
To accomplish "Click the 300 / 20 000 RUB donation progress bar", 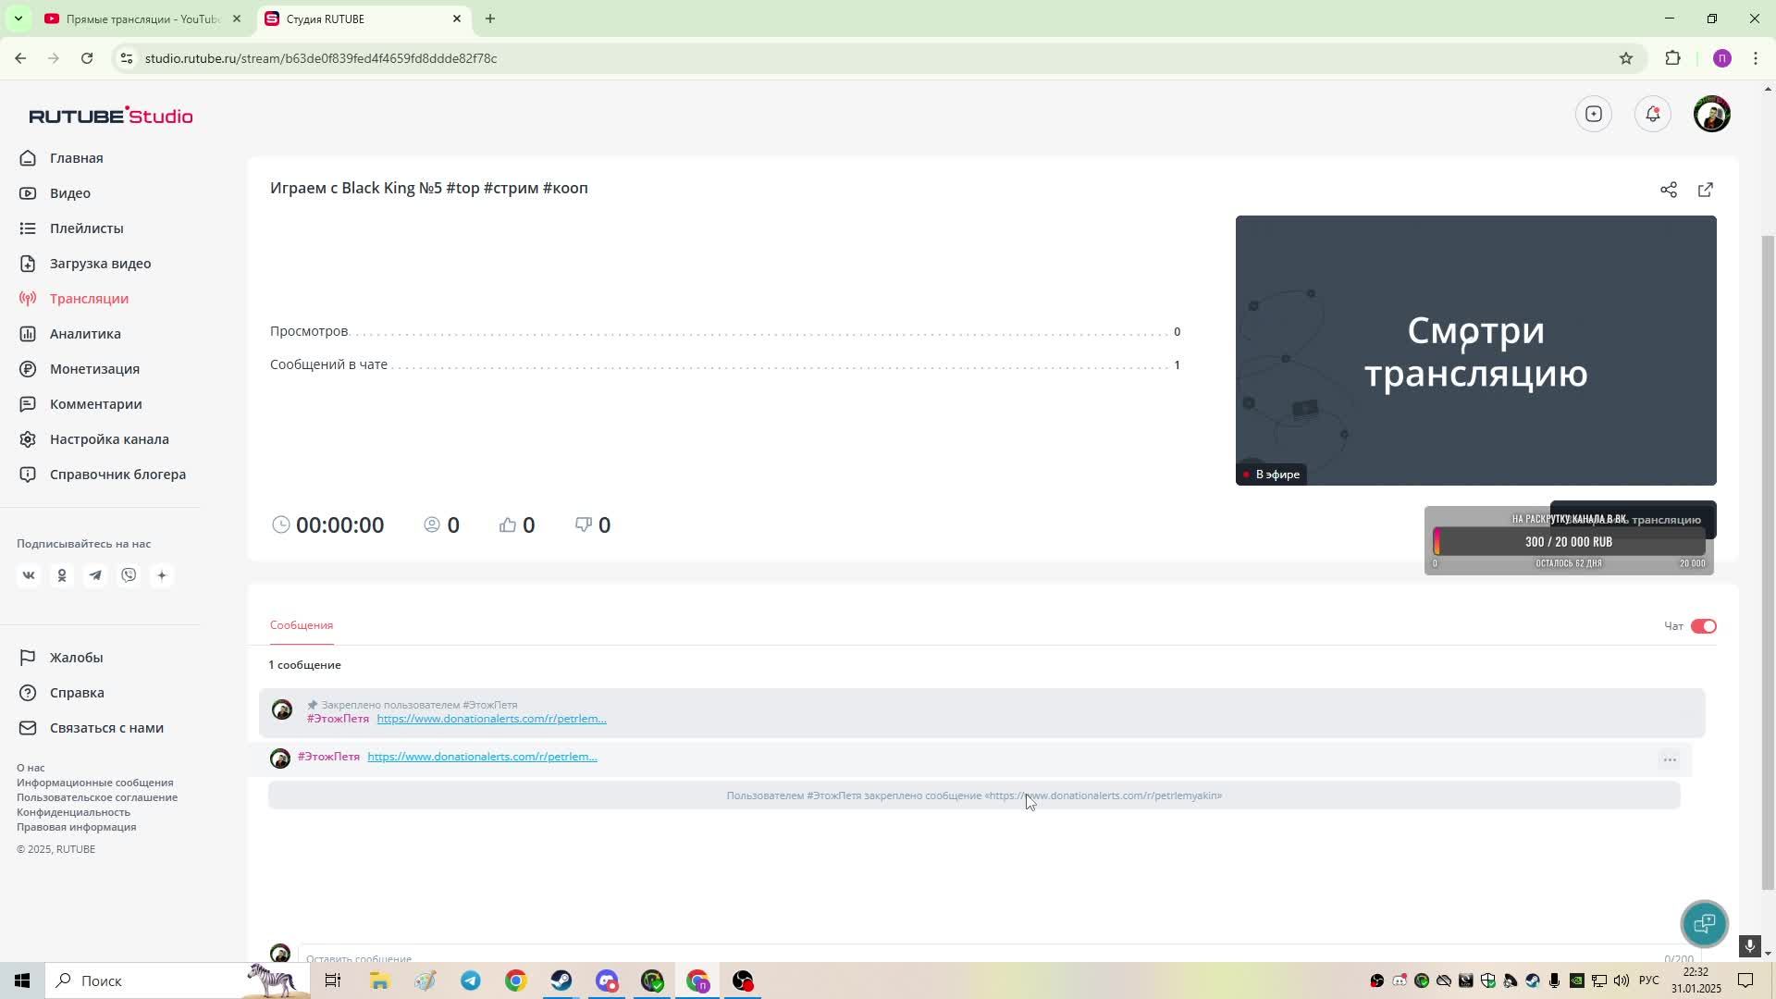I will pos(1568,542).
